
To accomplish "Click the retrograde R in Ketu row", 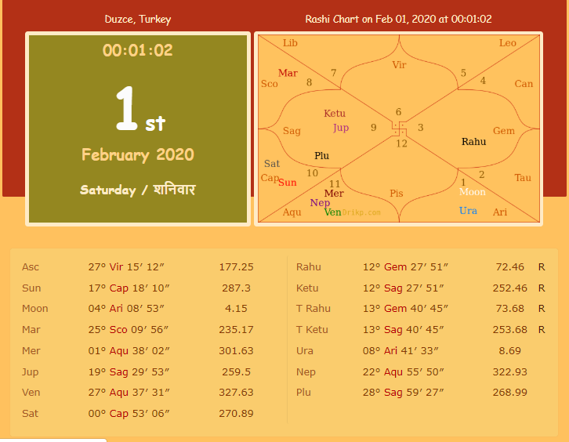I will coord(542,288).
